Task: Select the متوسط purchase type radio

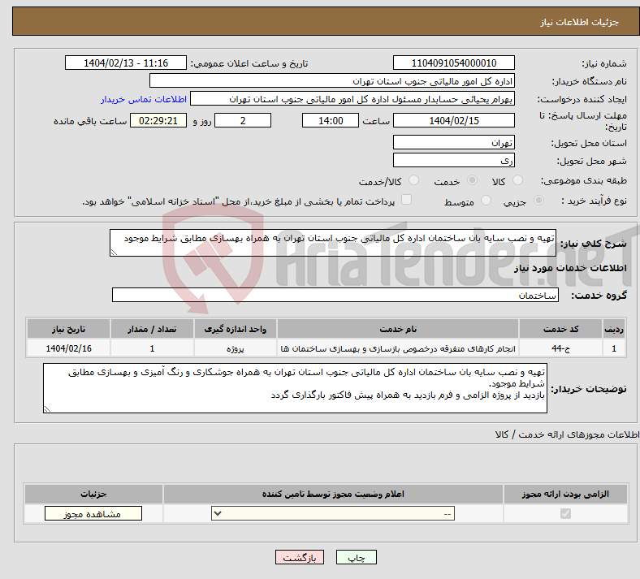Action: coord(486,201)
